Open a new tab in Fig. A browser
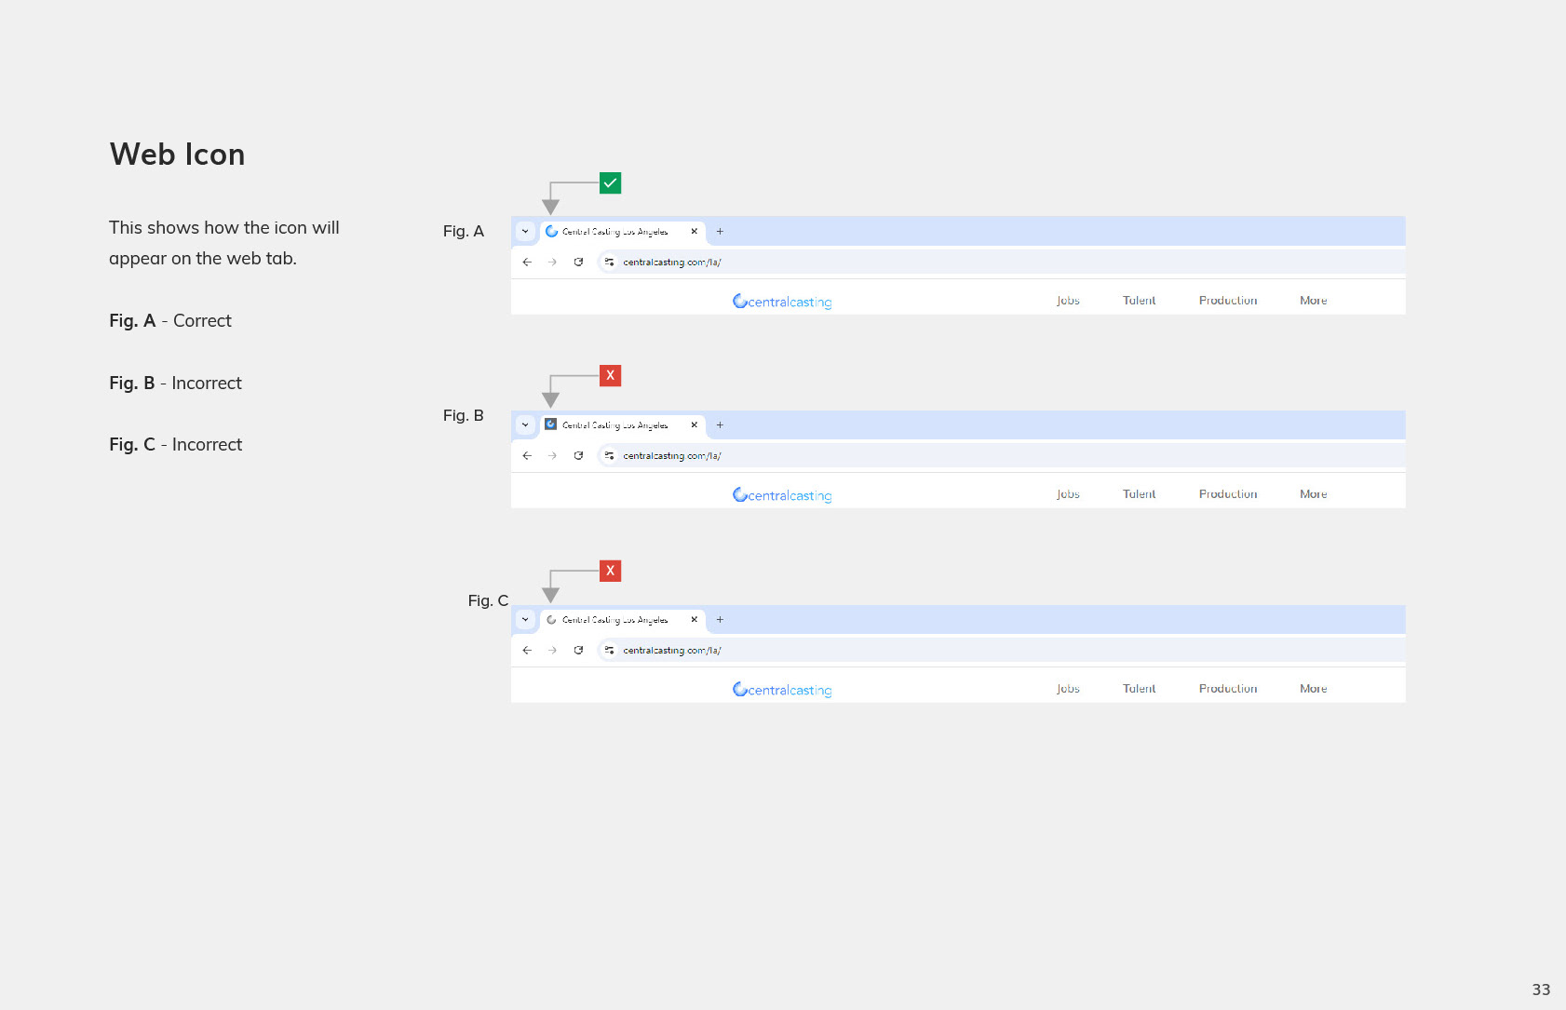Screen dimensions: 1566x1010 (x=720, y=232)
